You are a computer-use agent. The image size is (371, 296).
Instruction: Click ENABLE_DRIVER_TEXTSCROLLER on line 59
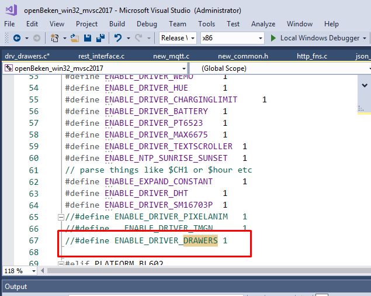(168, 146)
